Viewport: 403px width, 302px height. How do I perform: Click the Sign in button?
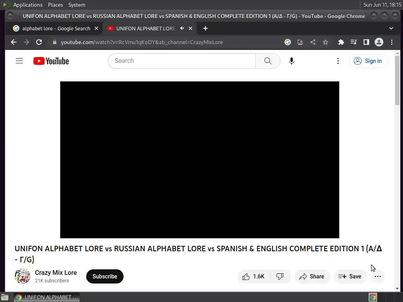[x=368, y=61]
